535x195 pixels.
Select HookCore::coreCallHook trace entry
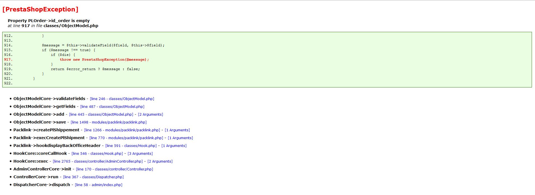(40, 153)
